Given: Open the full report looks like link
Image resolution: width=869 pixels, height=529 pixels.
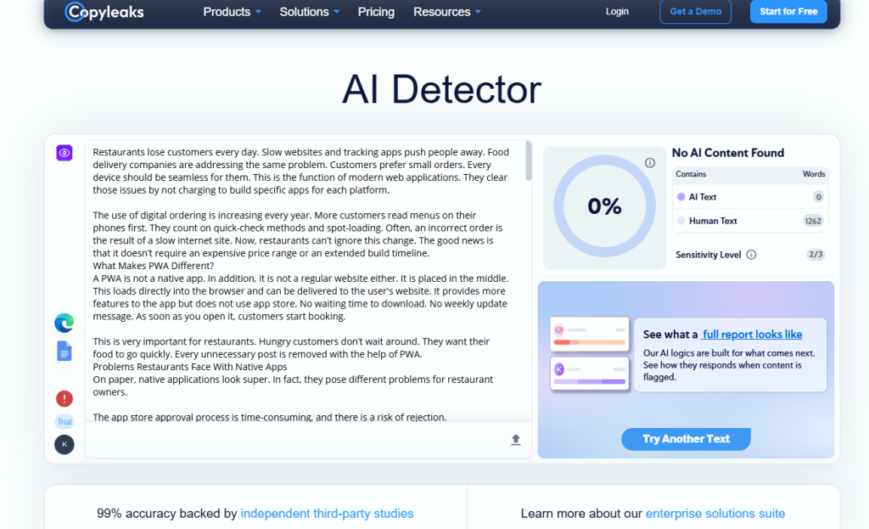Looking at the screenshot, I should point(752,335).
